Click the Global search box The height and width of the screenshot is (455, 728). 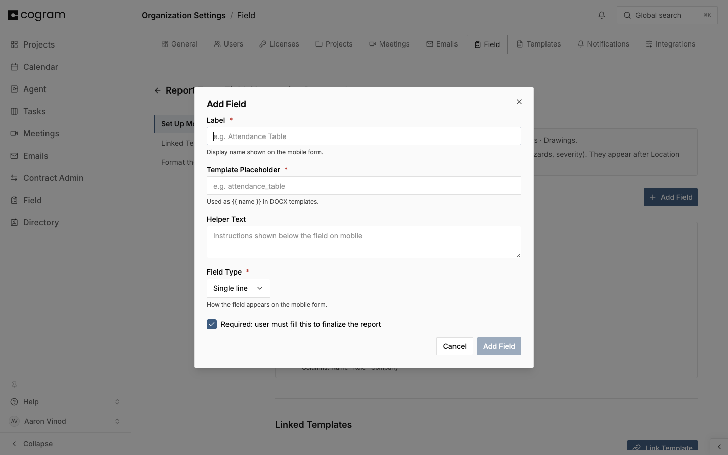pyautogui.click(x=667, y=15)
